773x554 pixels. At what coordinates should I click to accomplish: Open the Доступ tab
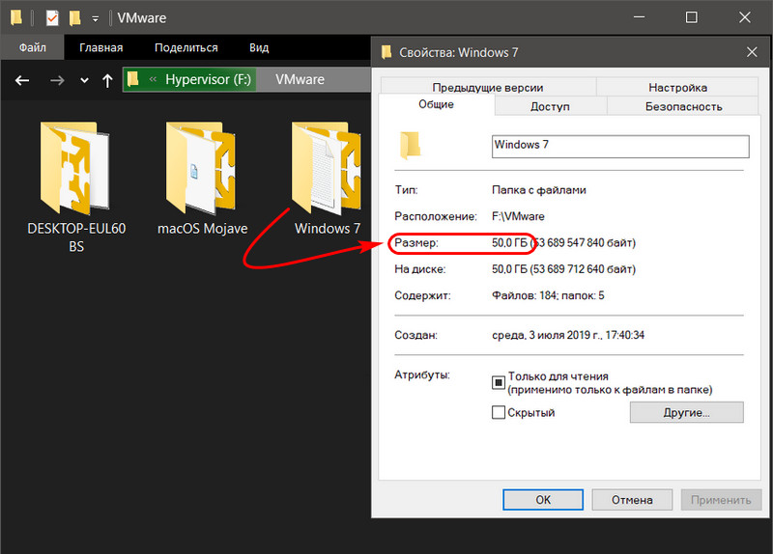click(x=550, y=106)
